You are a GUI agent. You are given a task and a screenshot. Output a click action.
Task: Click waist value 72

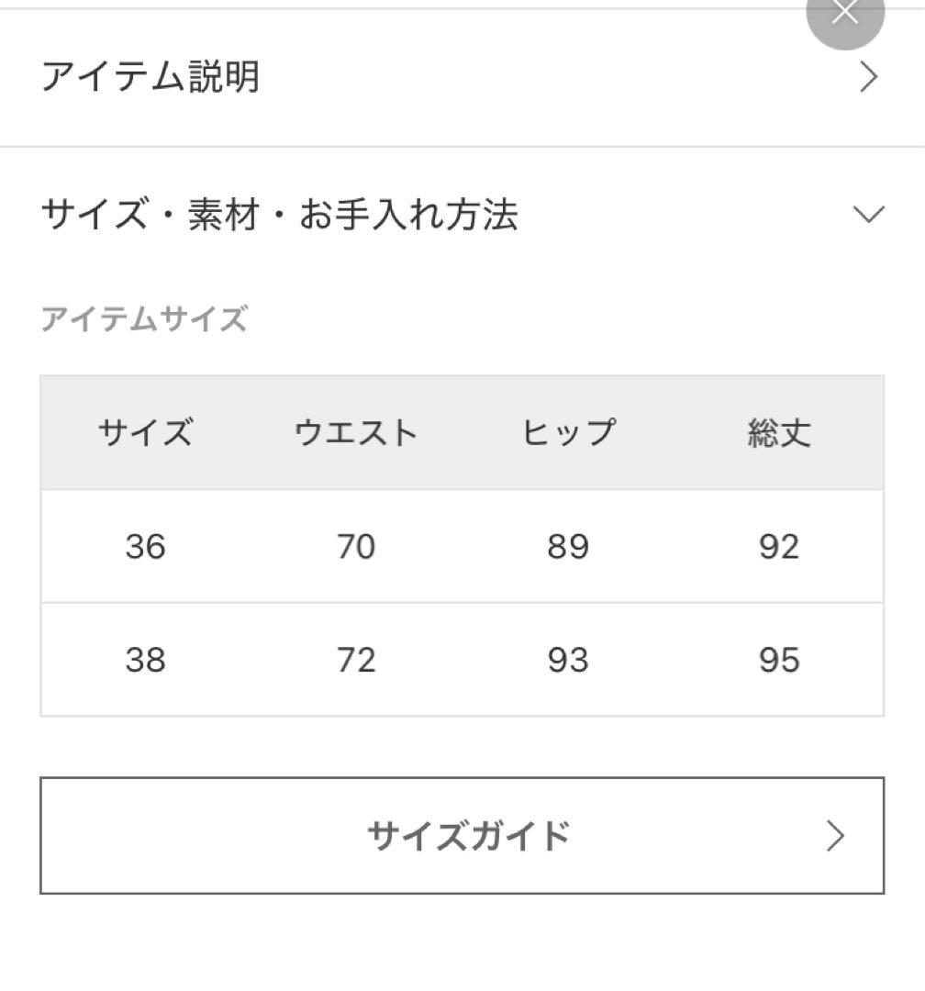point(356,660)
